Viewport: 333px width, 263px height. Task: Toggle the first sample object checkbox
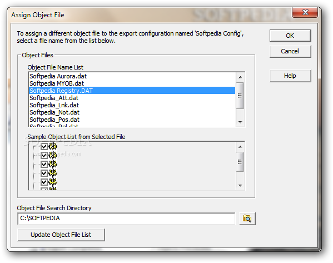click(x=44, y=147)
